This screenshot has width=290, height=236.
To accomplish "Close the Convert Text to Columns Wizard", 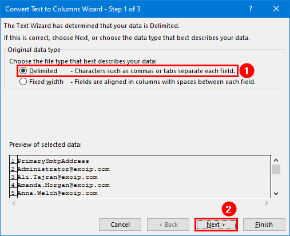I will [x=276, y=9].
